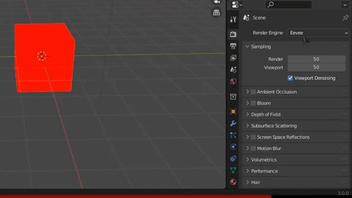This screenshot has height=198, width=352.
Task: Enable the Screen Space Reflections checkbox
Action: coord(253,137)
